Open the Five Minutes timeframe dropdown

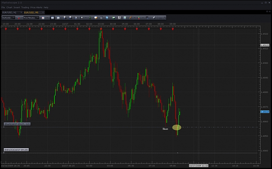pos(31,18)
